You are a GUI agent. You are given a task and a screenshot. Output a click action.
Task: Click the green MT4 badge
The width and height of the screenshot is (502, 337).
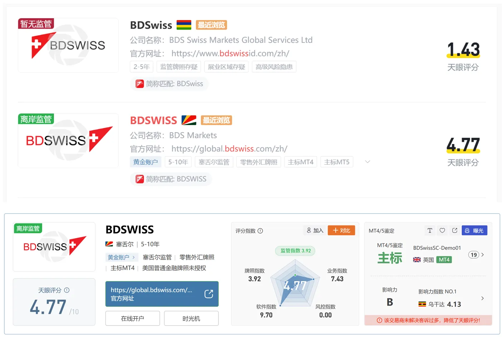point(444,260)
